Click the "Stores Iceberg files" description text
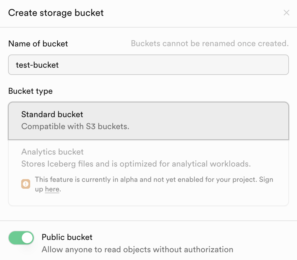Screen dimensions: 297x260 136,164
